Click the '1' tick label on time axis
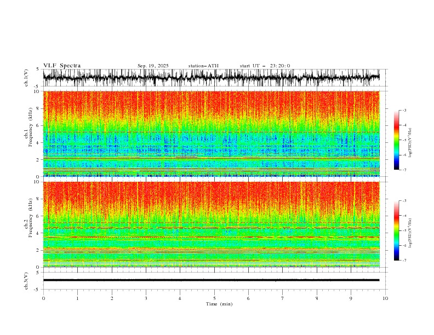This screenshot has width=434, height=335. (77, 298)
